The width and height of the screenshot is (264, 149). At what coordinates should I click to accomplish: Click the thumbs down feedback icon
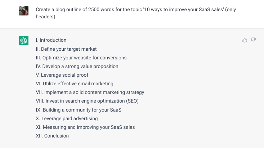254,40
